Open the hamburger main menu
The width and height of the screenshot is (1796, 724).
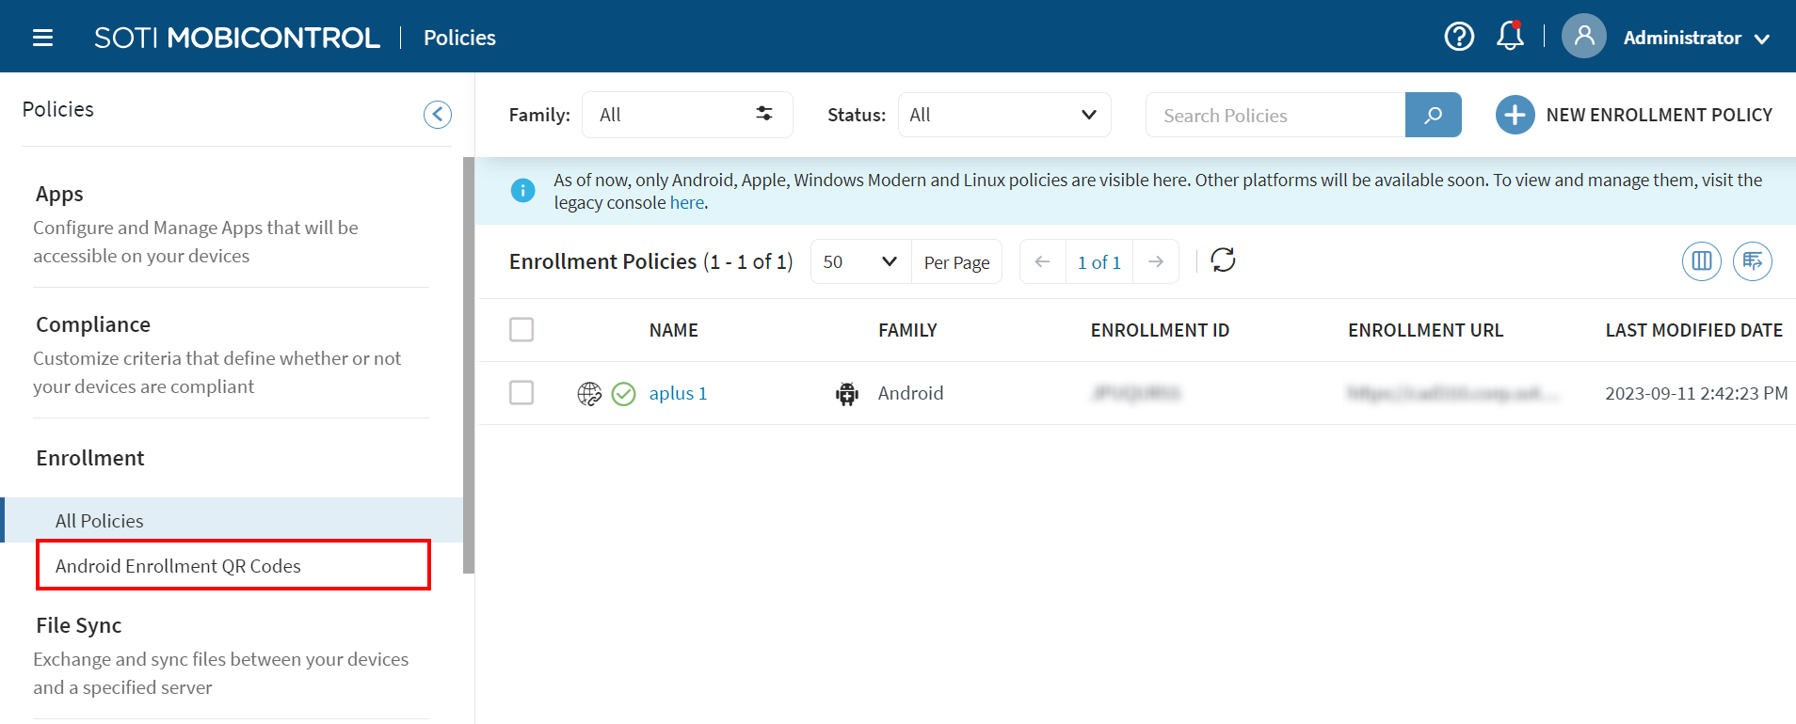click(x=42, y=38)
